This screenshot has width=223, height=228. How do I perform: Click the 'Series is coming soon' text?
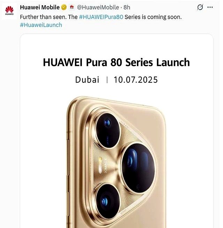point(153,17)
